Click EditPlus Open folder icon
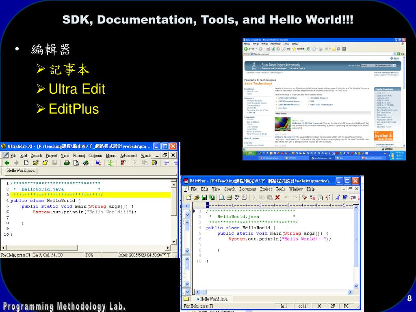 pos(197,197)
